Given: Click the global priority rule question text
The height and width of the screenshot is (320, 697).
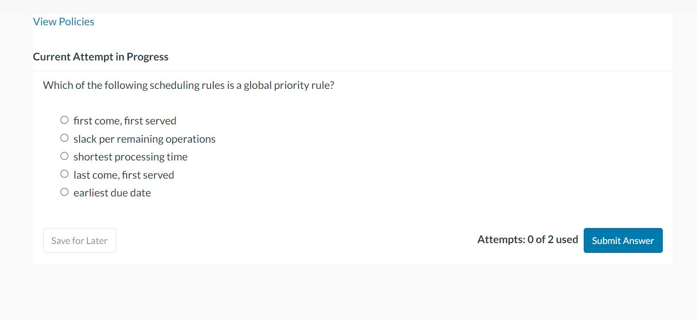Looking at the screenshot, I should pos(188,85).
